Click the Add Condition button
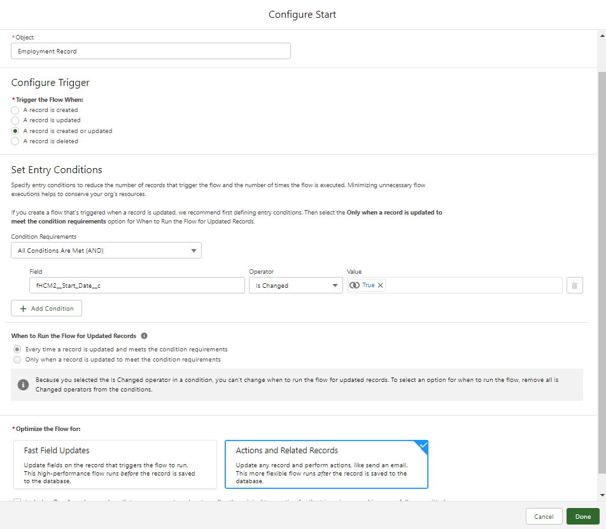This screenshot has width=606, height=529. [x=46, y=308]
